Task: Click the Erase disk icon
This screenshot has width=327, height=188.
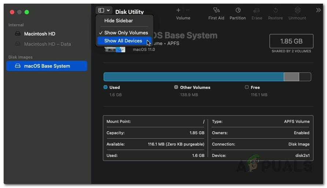Action: pos(256,10)
